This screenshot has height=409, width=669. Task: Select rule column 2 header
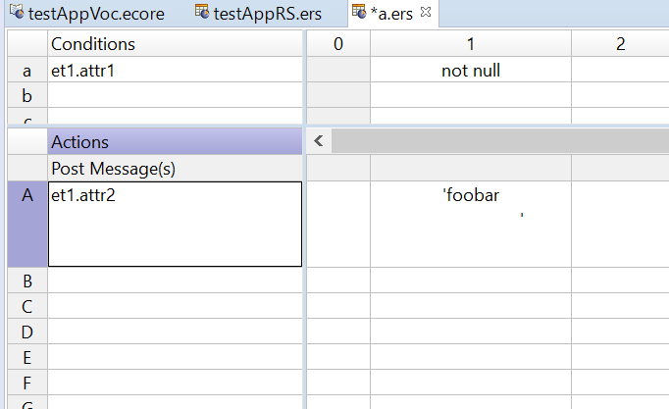pos(620,44)
